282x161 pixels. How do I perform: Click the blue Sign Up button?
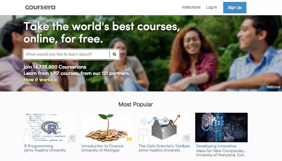pyautogui.click(x=235, y=8)
